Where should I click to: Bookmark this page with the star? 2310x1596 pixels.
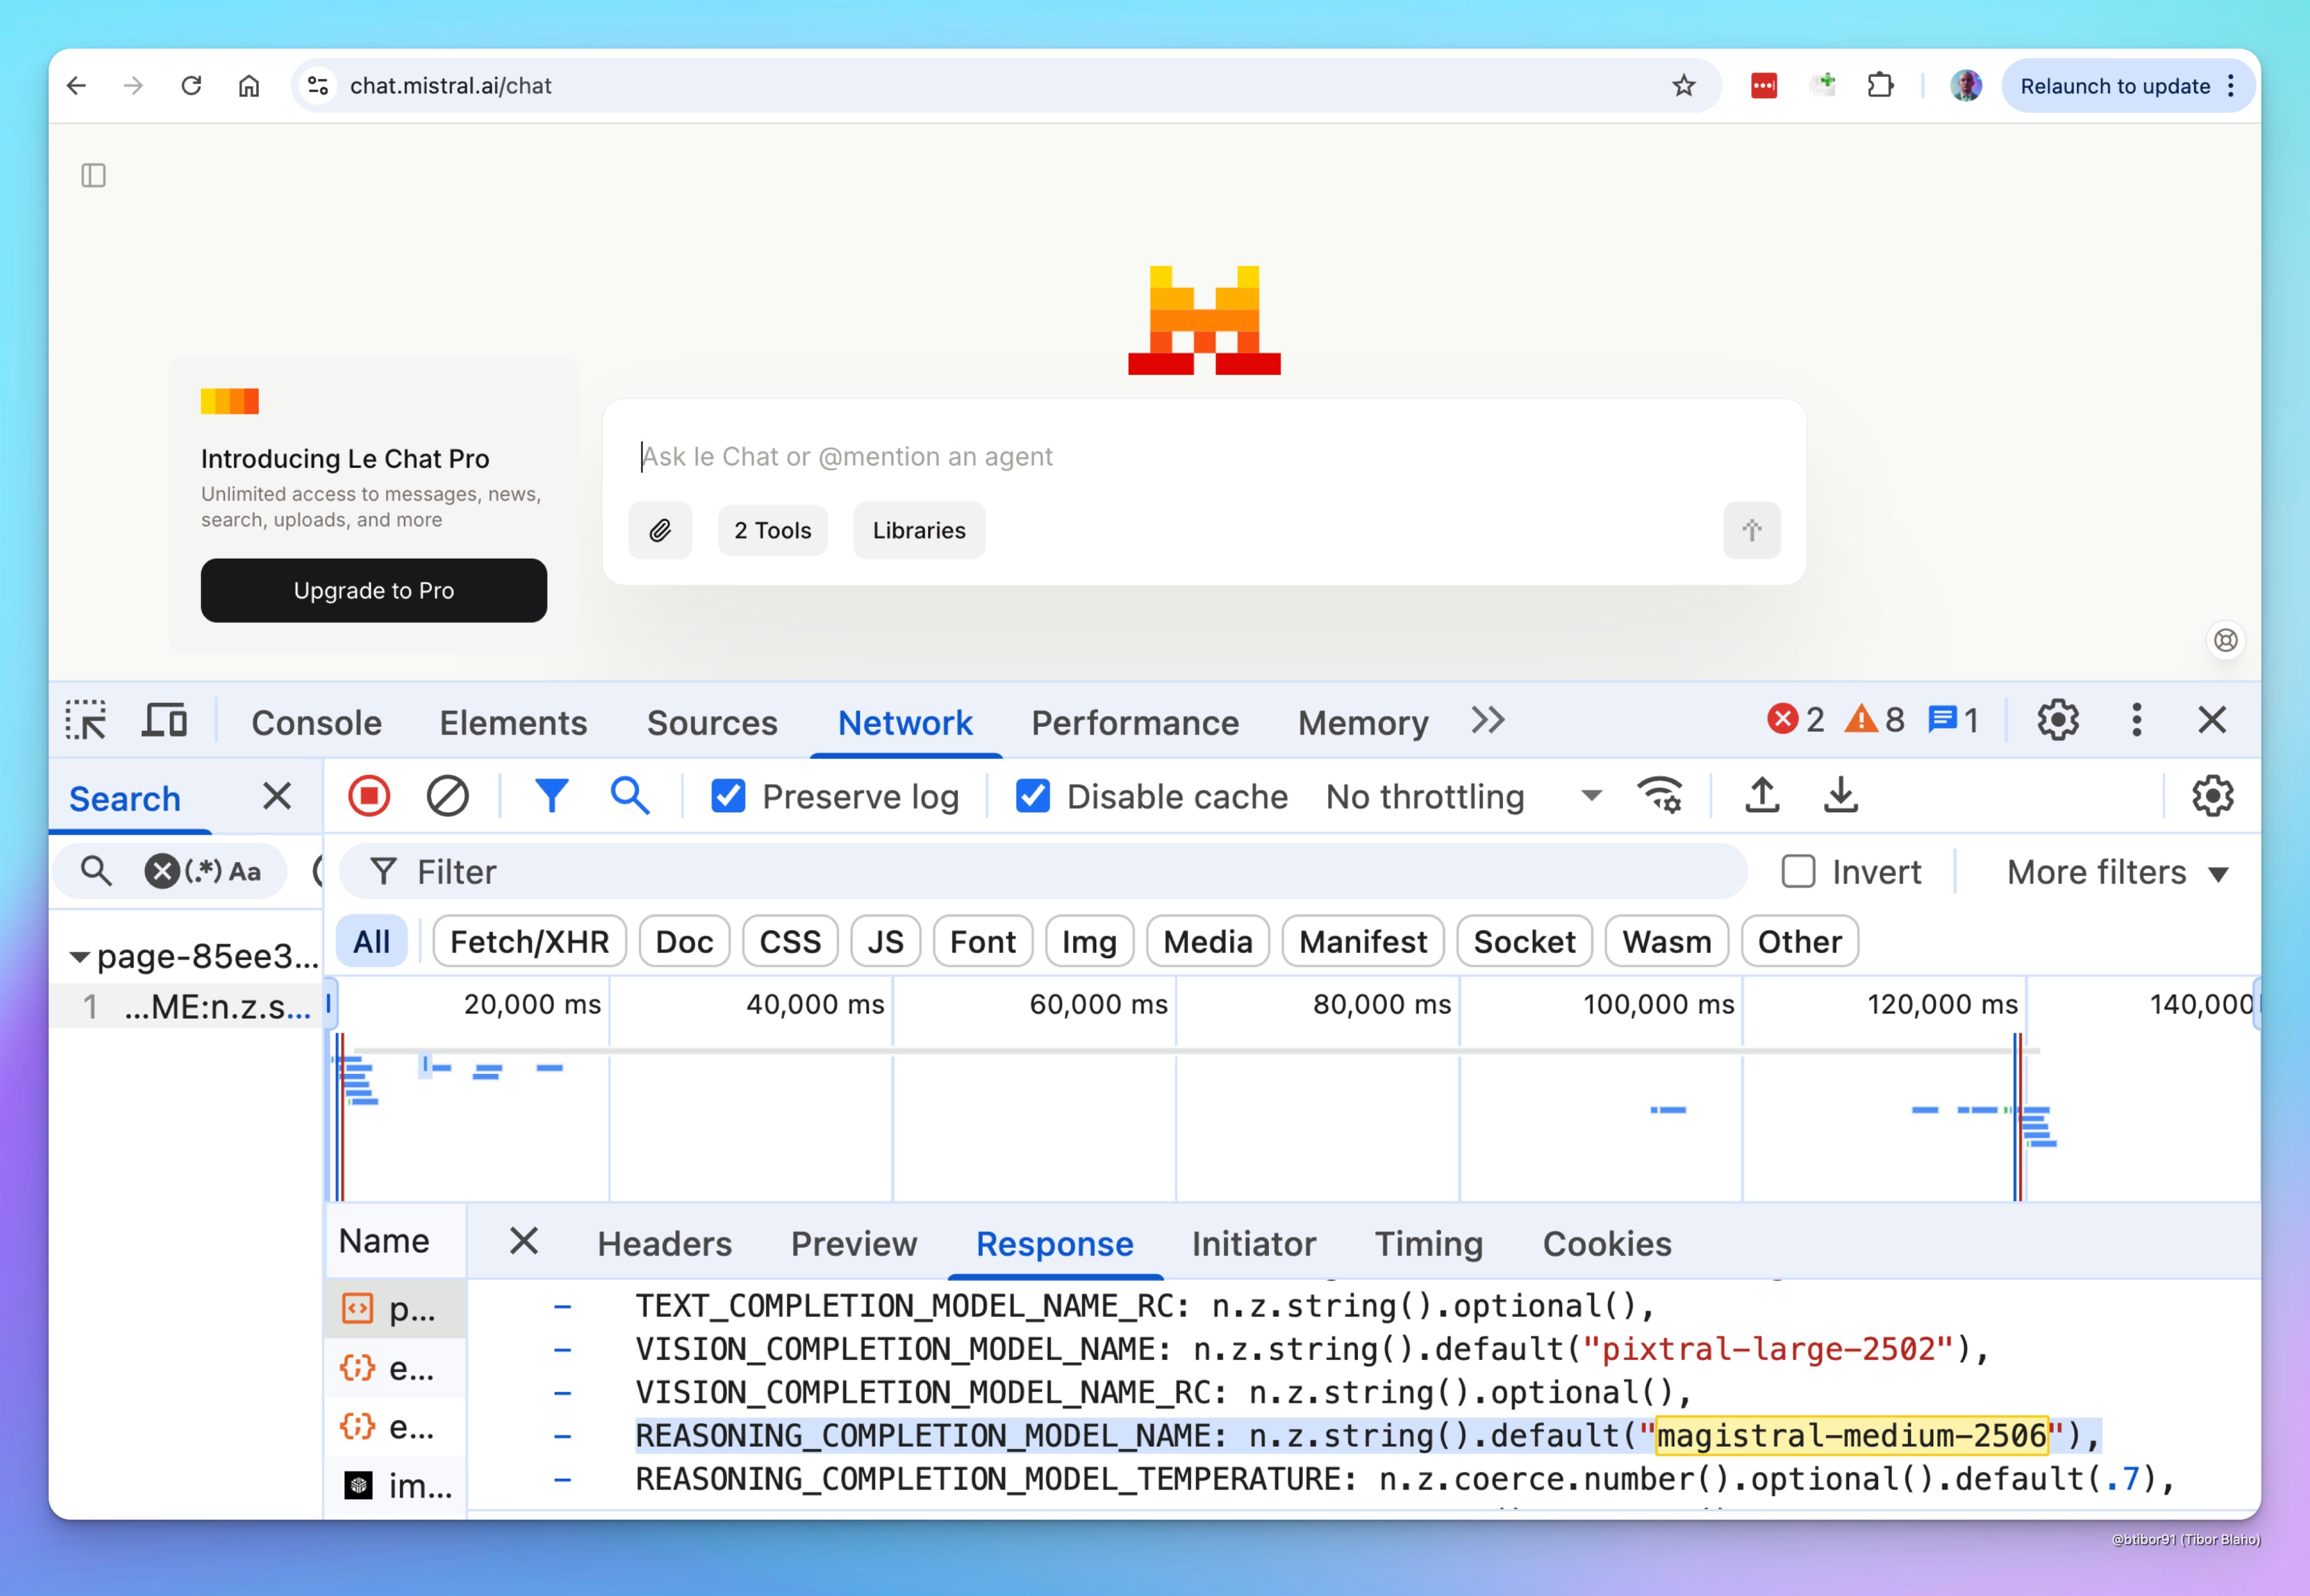[x=1684, y=86]
